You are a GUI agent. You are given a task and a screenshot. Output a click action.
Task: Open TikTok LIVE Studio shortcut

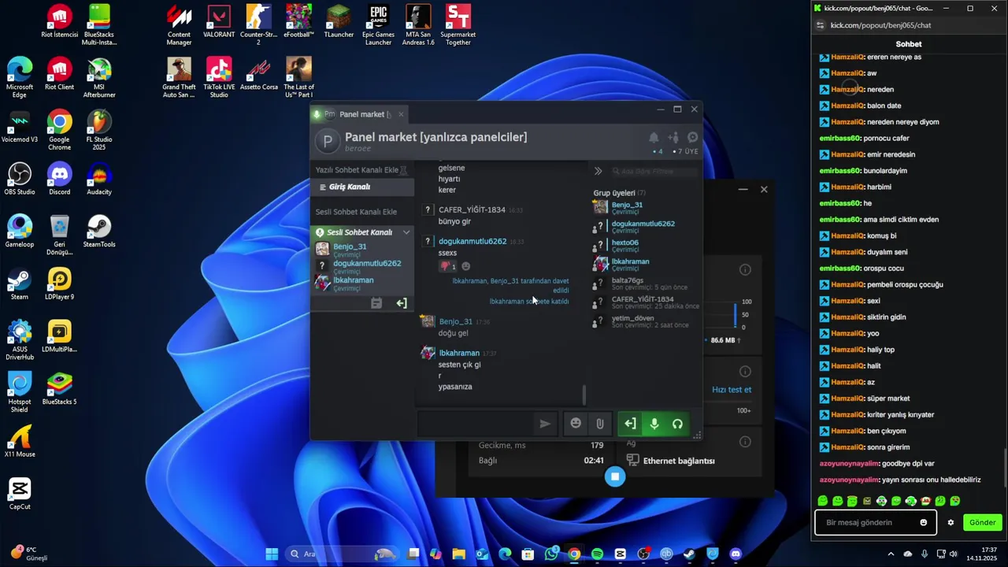pos(219,77)
